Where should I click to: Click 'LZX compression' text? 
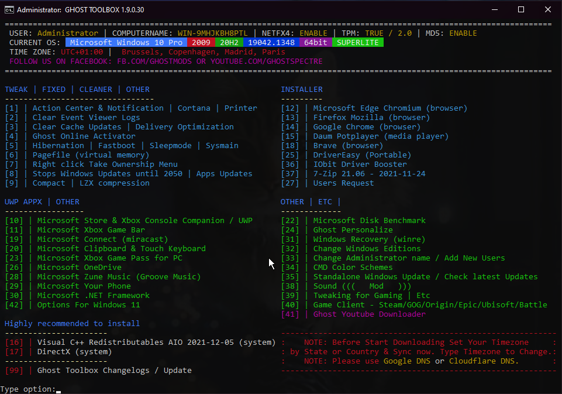[115, 183]
